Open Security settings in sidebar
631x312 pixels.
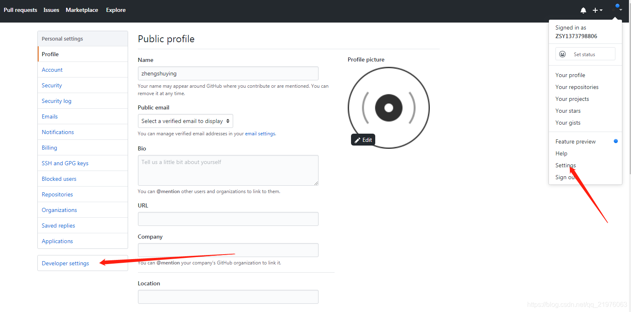tap(83, 85)
